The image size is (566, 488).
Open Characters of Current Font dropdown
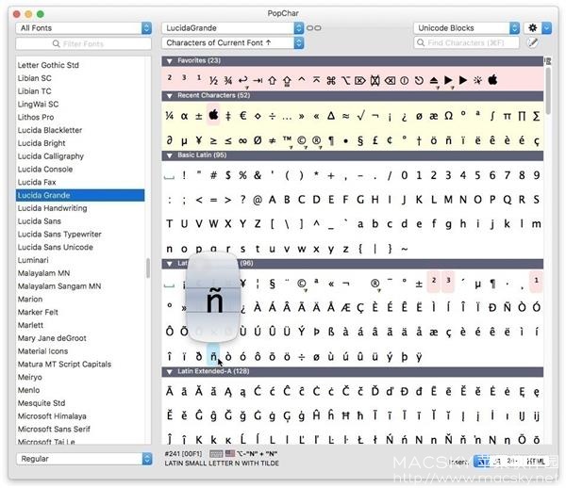pyautogui.click(x=232, y=43)
